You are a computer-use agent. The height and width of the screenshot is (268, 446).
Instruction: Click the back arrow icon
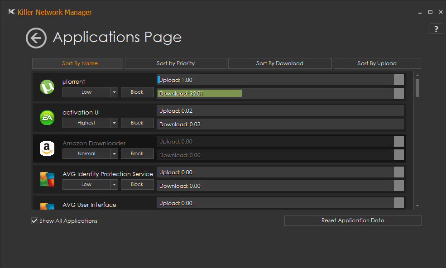point(36,38)
